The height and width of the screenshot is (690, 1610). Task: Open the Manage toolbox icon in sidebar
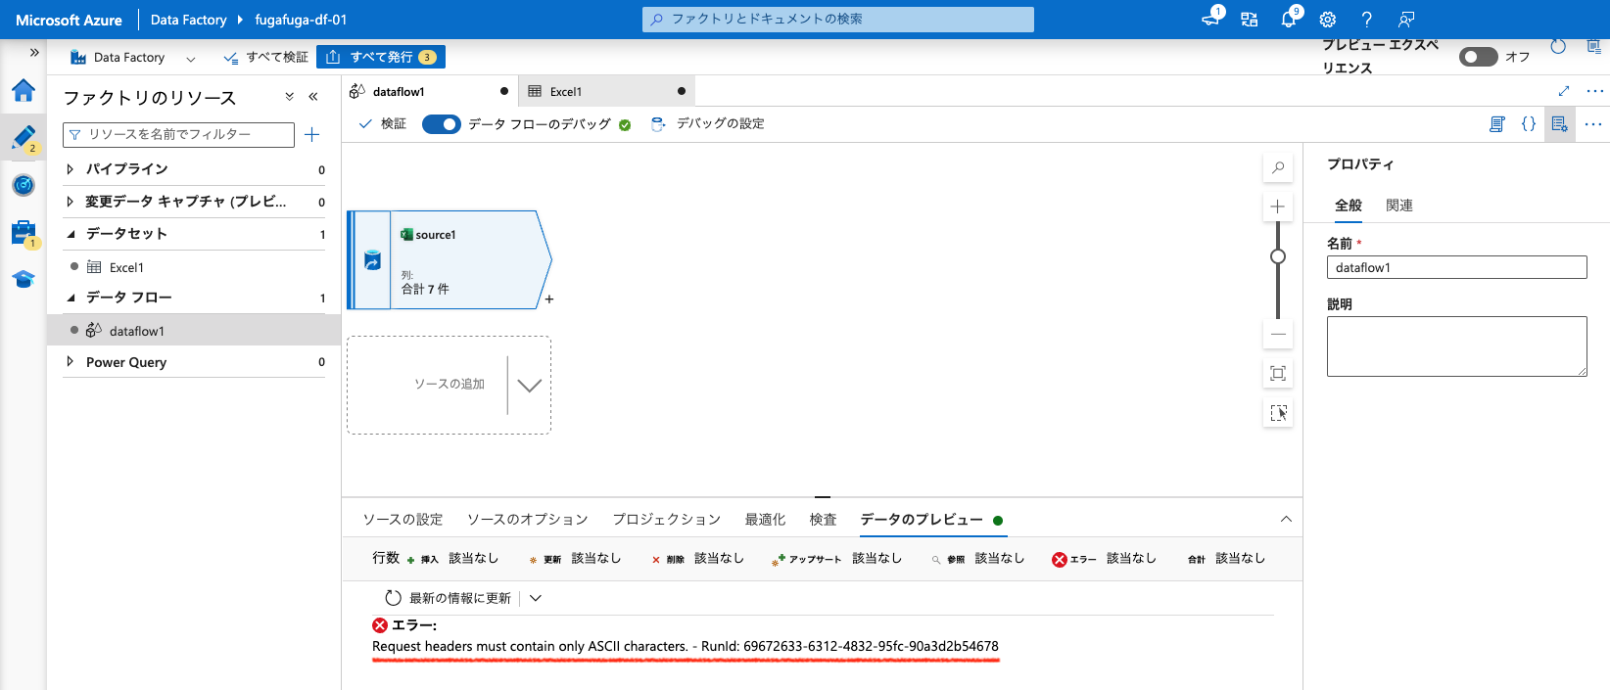point(24,233)
